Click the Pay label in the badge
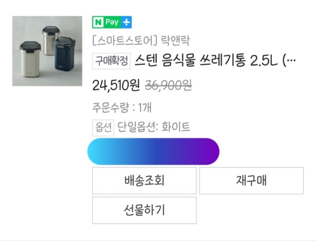Viewport: 316px width, 241px height. 112,22
